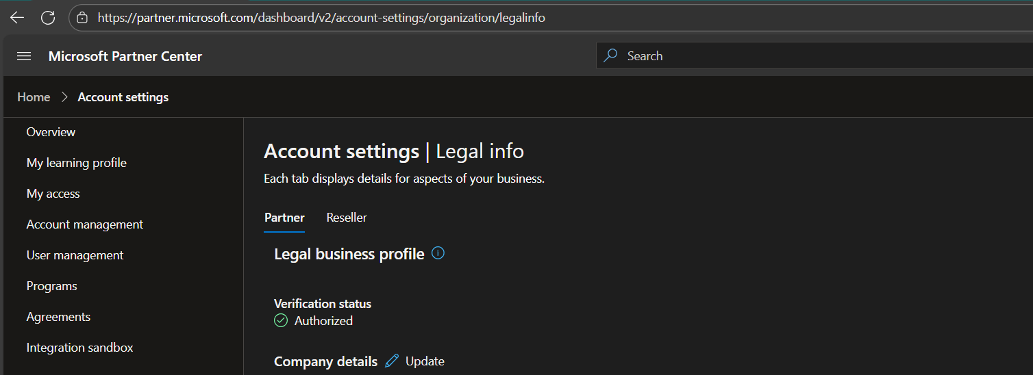Click the Home breadcrumb link

coord(34,97)
